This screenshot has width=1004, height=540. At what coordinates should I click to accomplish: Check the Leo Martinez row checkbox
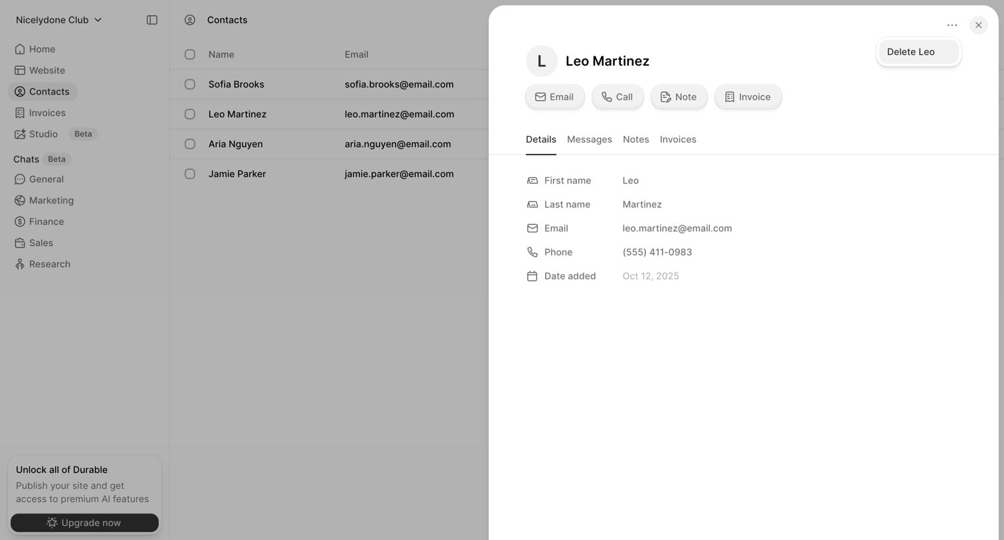190,114
